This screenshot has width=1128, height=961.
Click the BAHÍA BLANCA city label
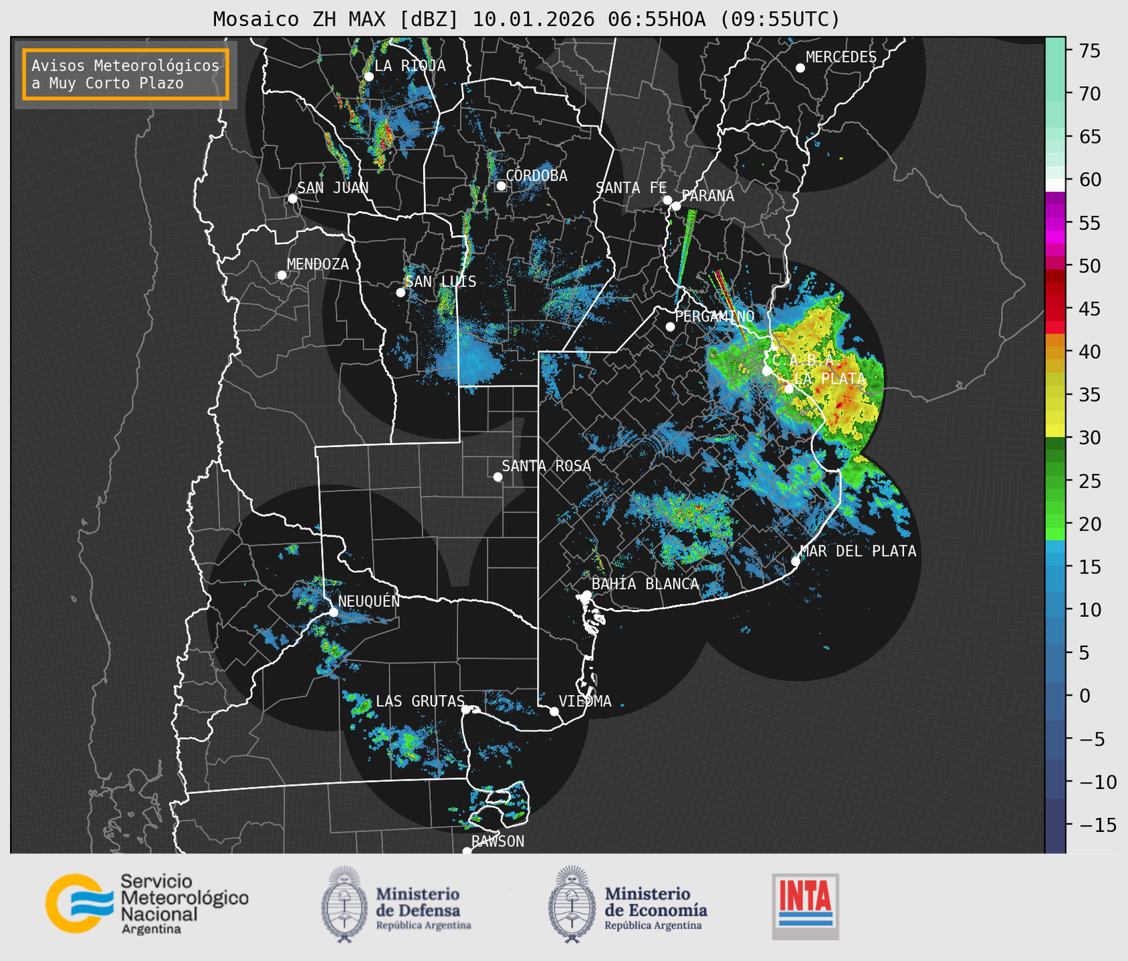pos(645,584)
